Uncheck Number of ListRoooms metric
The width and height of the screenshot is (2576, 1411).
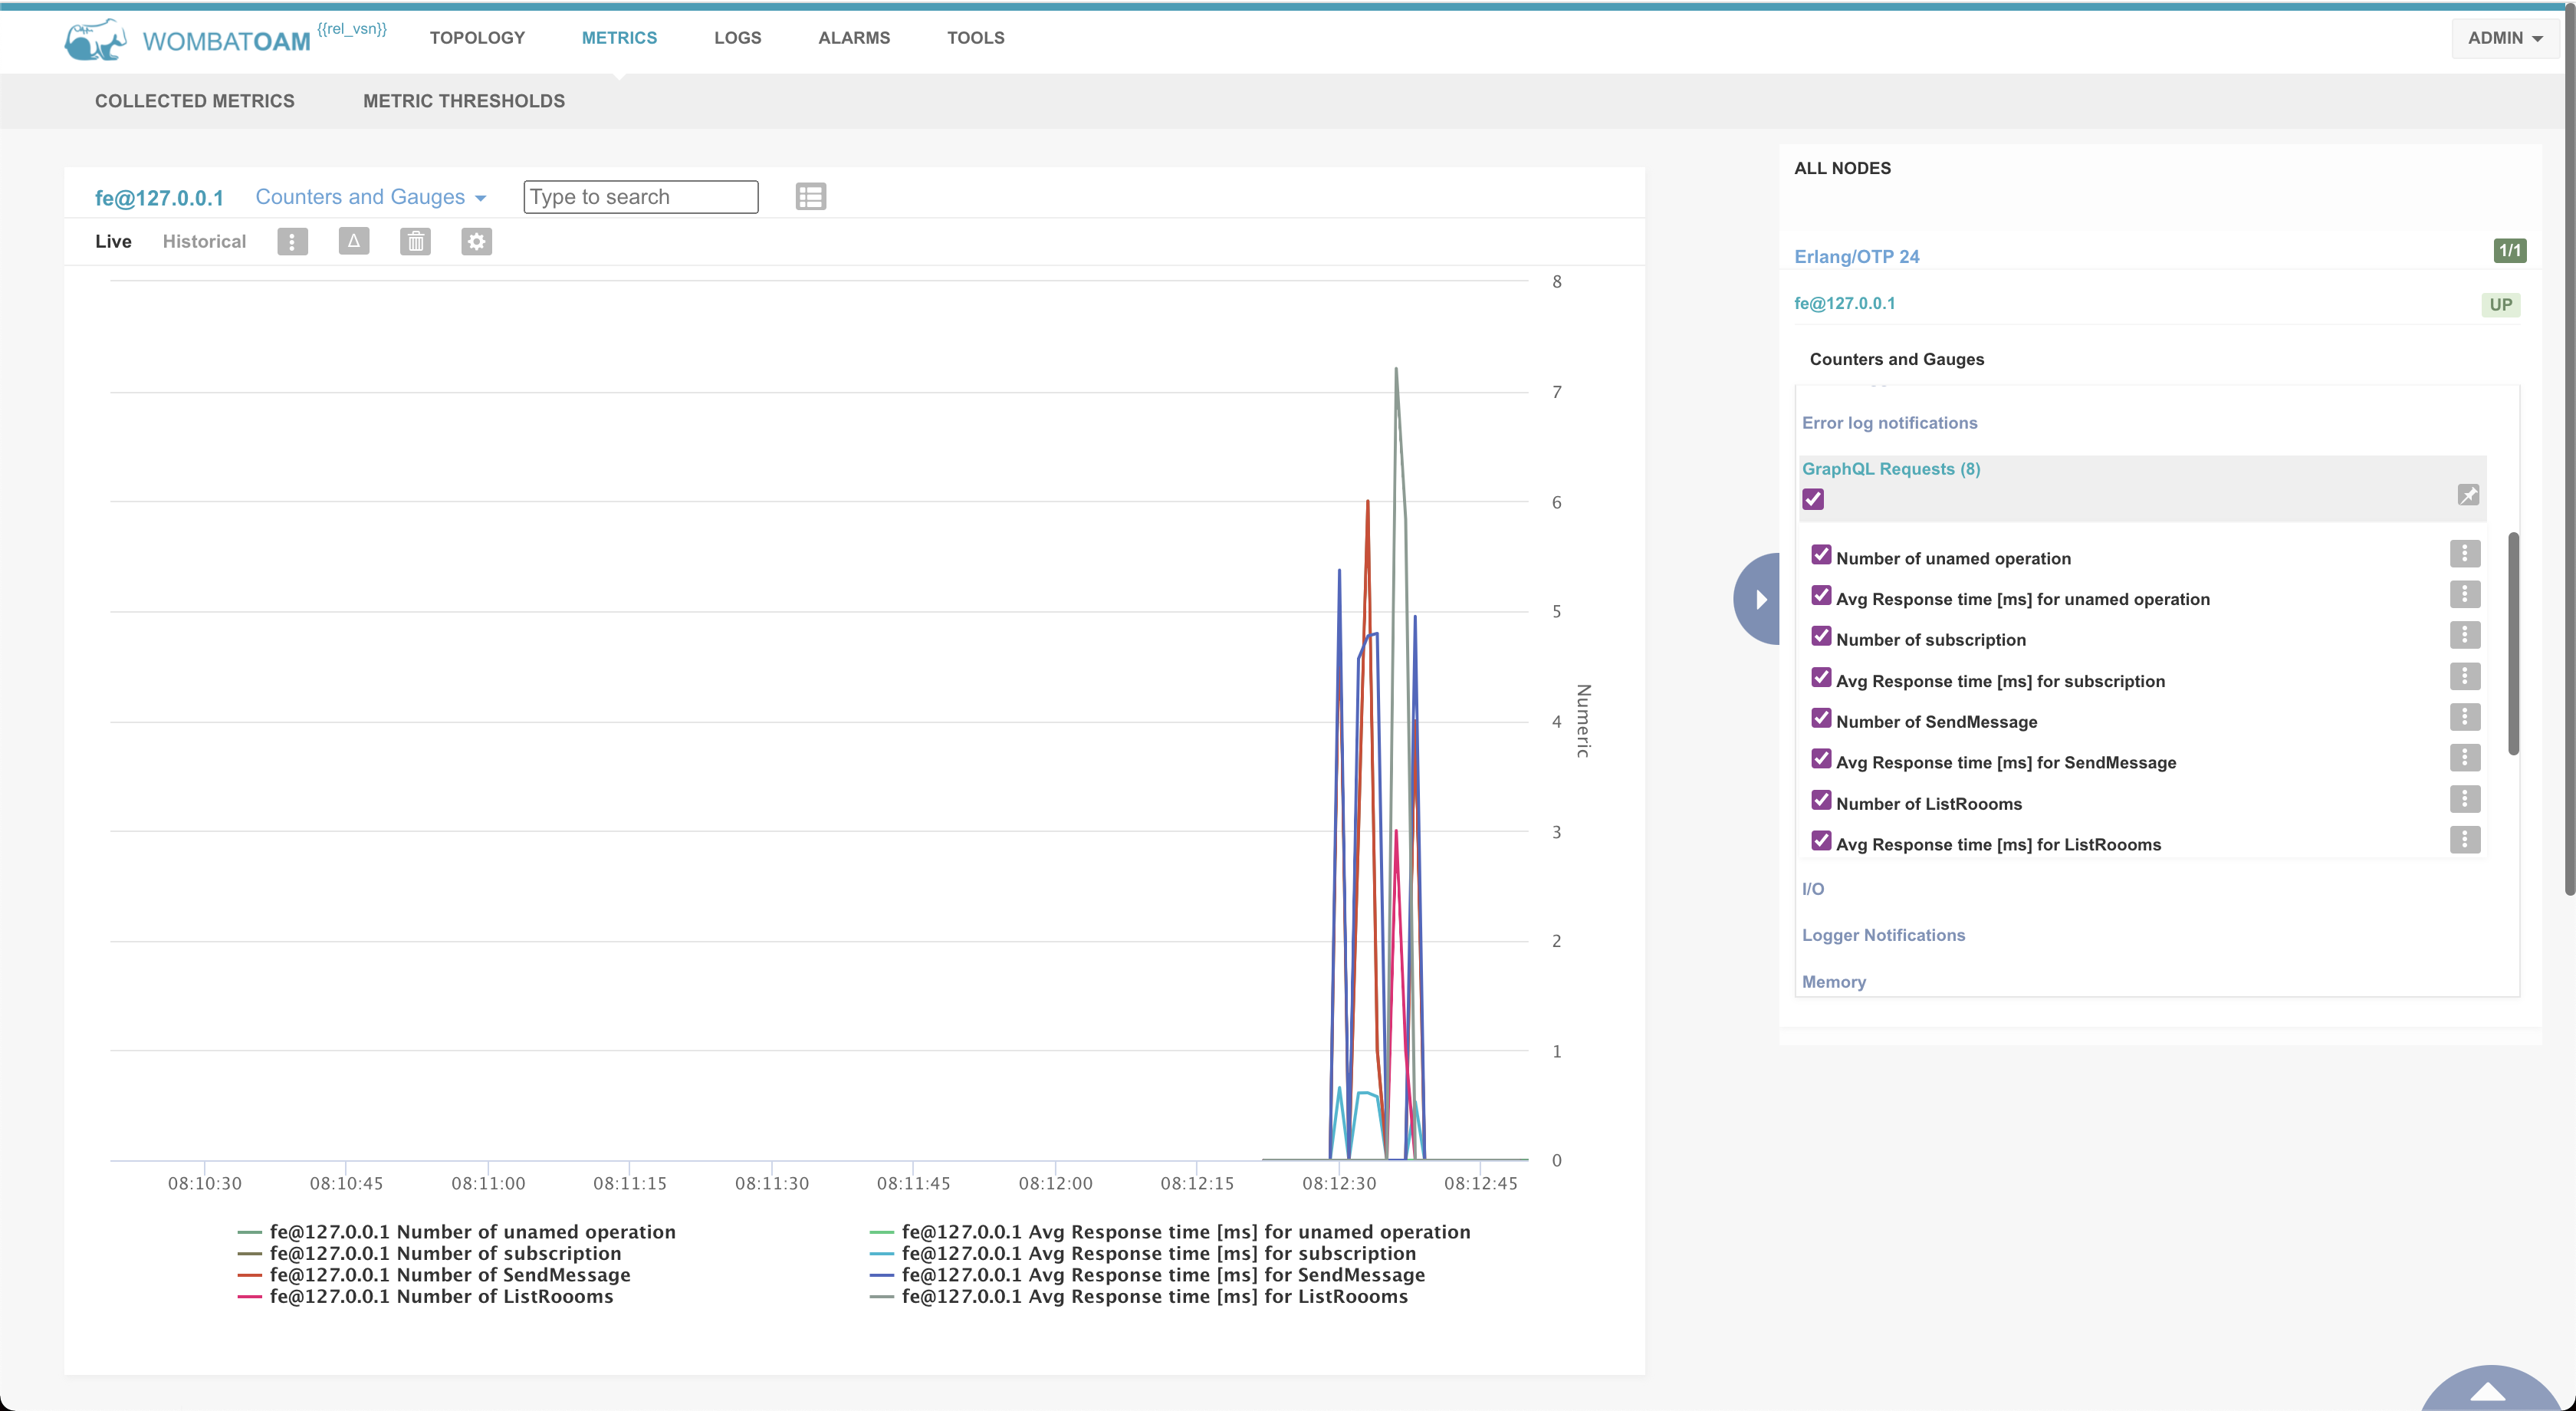pyautogui.click(x=1821, y=800)
